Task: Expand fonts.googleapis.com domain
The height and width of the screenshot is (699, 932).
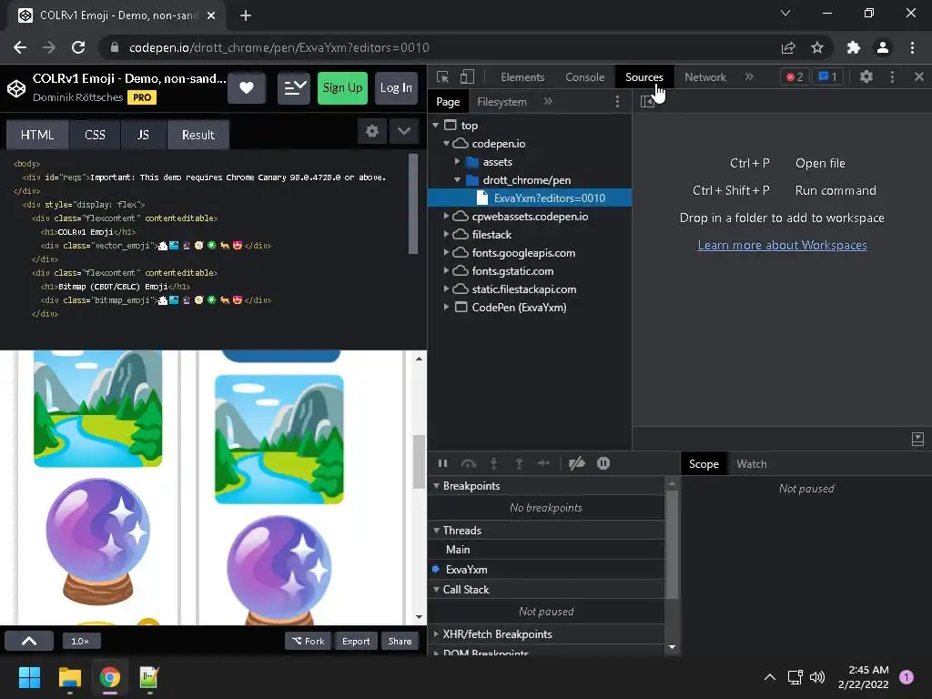Action: click(x=446, y=253)
